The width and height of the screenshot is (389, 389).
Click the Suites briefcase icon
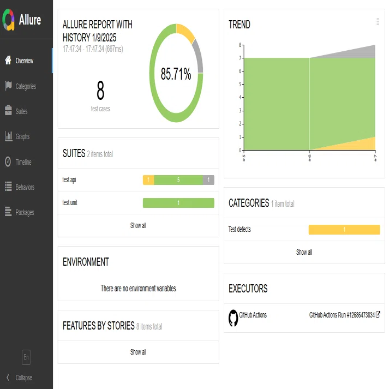[8, 110]
